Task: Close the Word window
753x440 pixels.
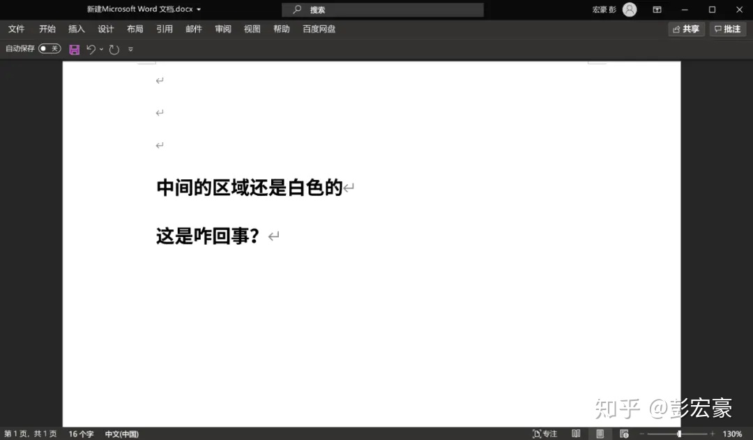Action: tap(740, 10)
